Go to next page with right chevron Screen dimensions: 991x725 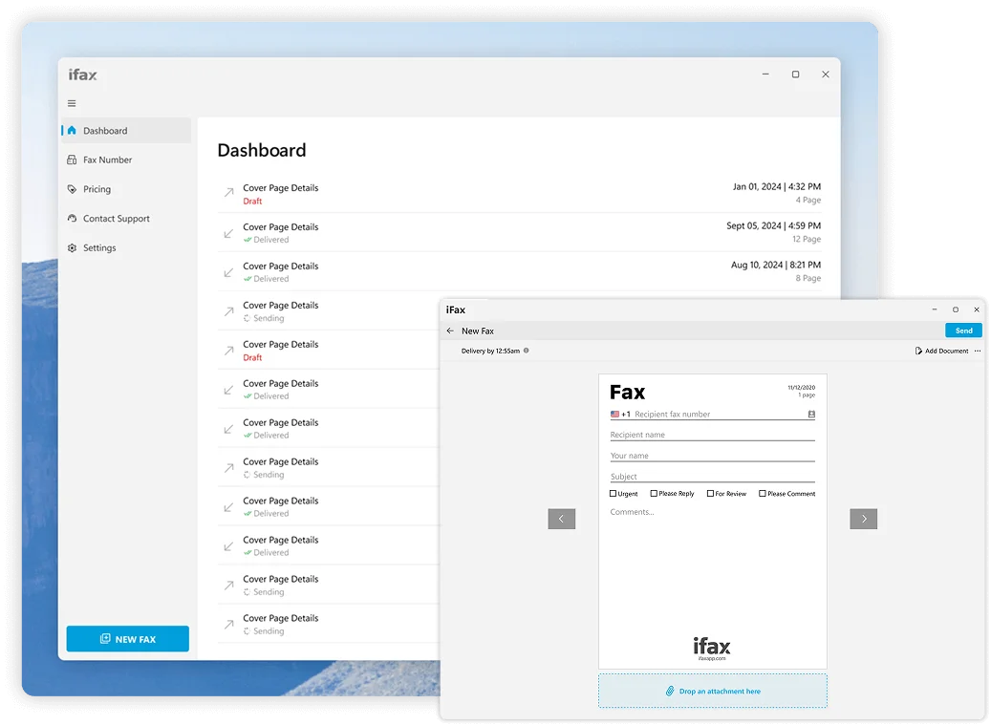pos(863,519)
